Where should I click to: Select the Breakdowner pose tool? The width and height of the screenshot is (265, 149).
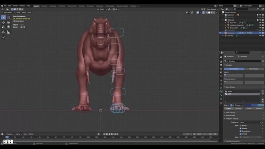pyautogui.click(x=3, y=37)
